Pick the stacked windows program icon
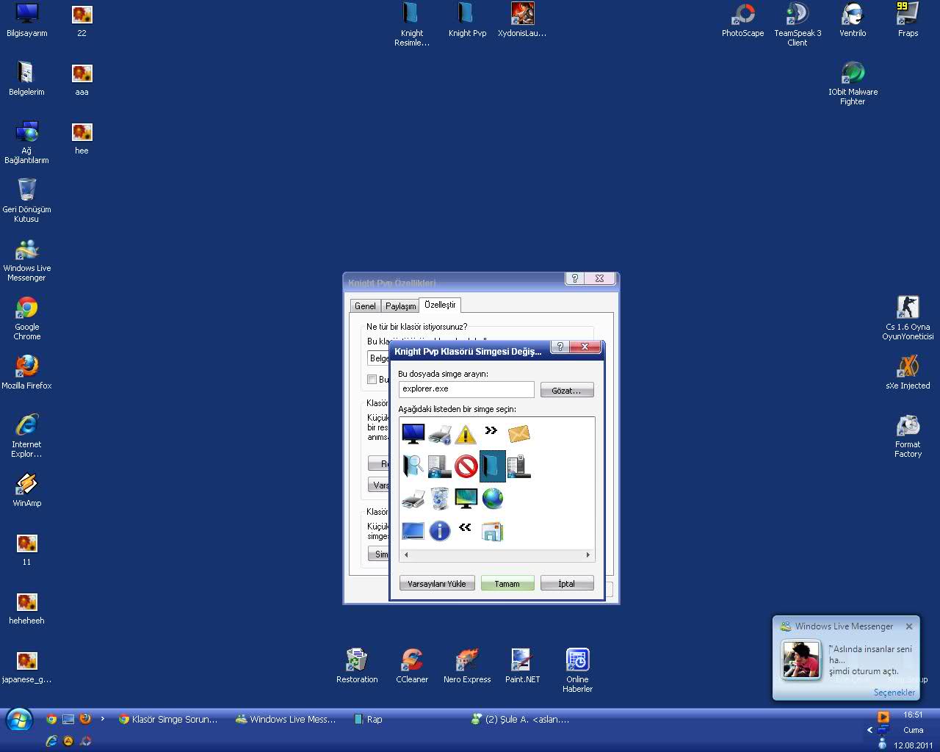940x752 pixels. (x=492, y=530)
